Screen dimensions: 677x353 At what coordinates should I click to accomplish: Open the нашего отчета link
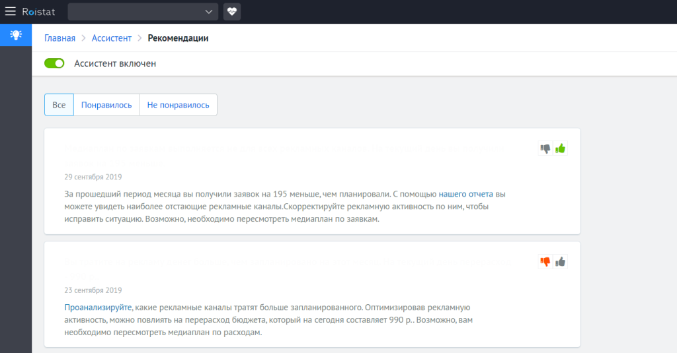pyautogui.click(x=465, y=194)
